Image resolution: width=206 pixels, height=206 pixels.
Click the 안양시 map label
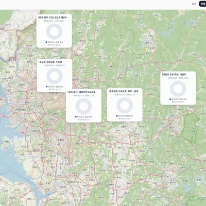tap(52, 119)
